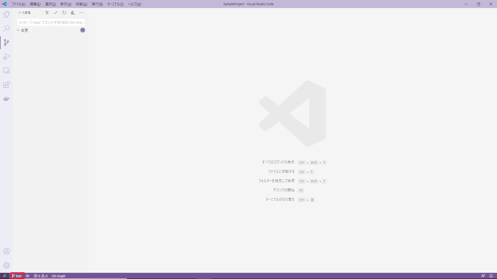Open Git Graph icon in source control header
The image size is (497, 279).
(x=73, y=13)
